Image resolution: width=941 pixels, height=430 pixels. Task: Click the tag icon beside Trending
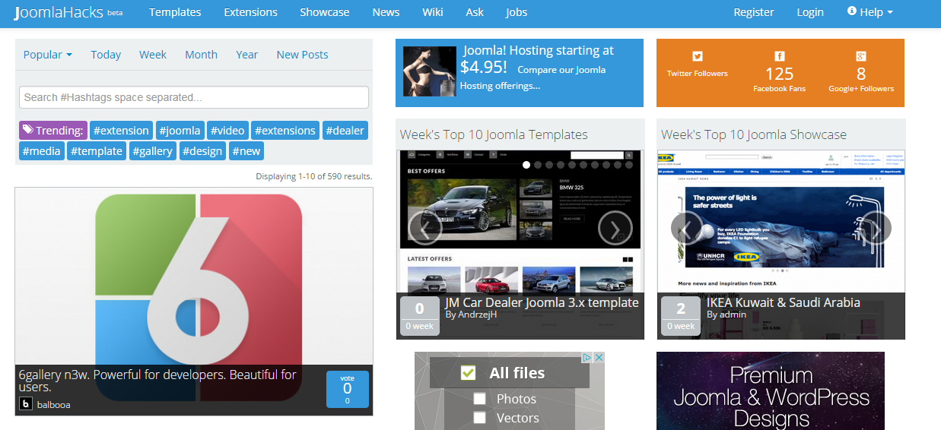click(27, 130)
